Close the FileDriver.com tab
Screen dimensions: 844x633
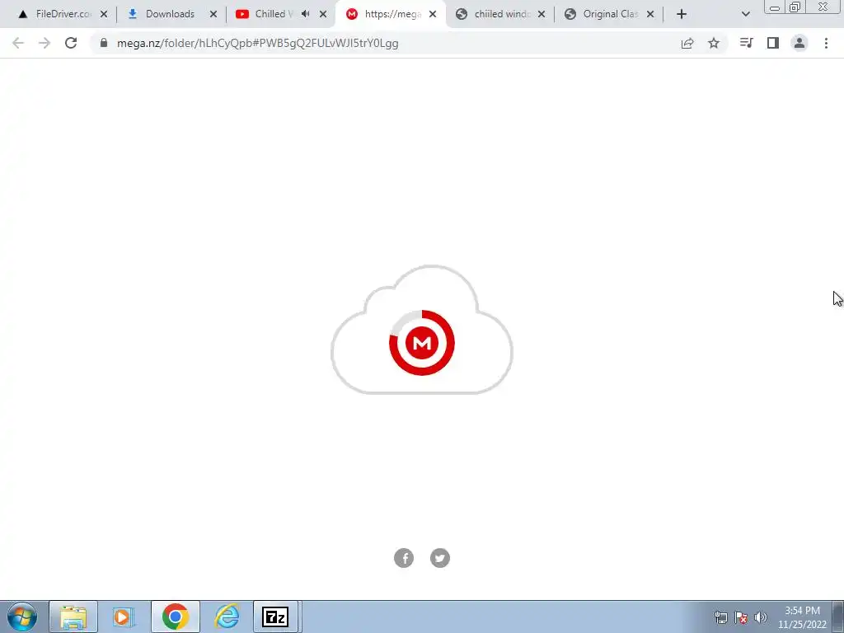[x=104, y=15]
